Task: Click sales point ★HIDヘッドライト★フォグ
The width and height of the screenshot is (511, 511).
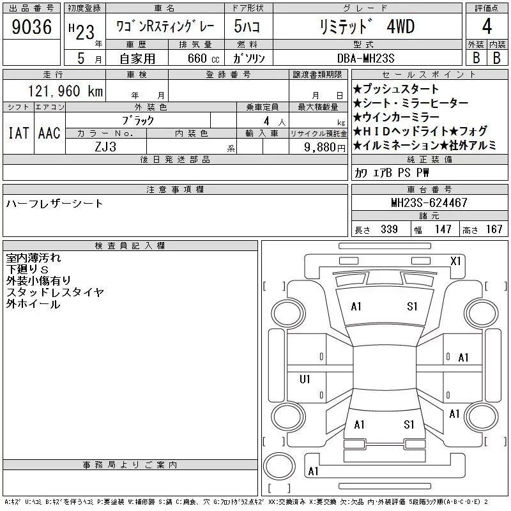Action: click(x=420, y=131)
